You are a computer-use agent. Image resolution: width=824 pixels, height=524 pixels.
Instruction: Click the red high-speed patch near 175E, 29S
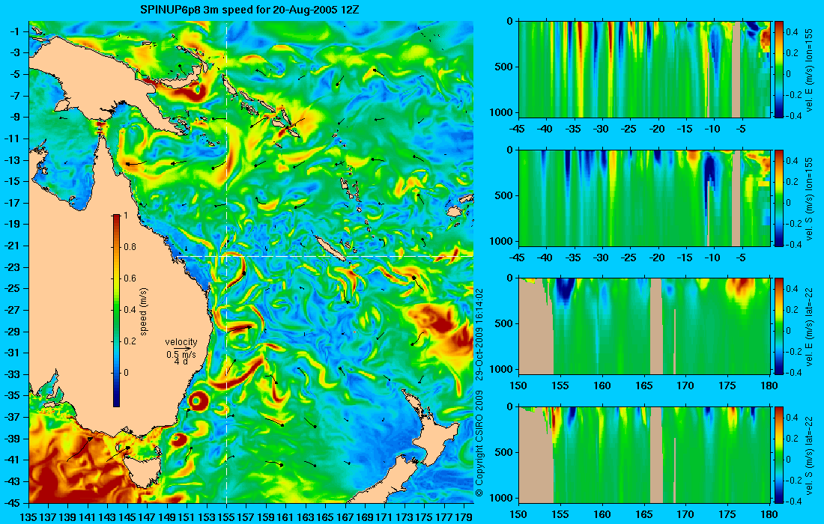point(440,323)
